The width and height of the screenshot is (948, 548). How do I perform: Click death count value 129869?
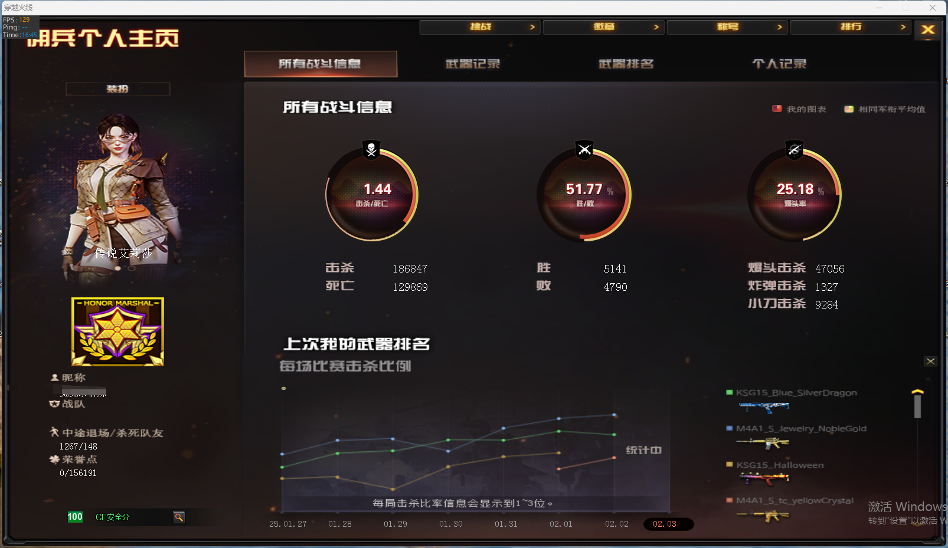(x=410, y=287)
